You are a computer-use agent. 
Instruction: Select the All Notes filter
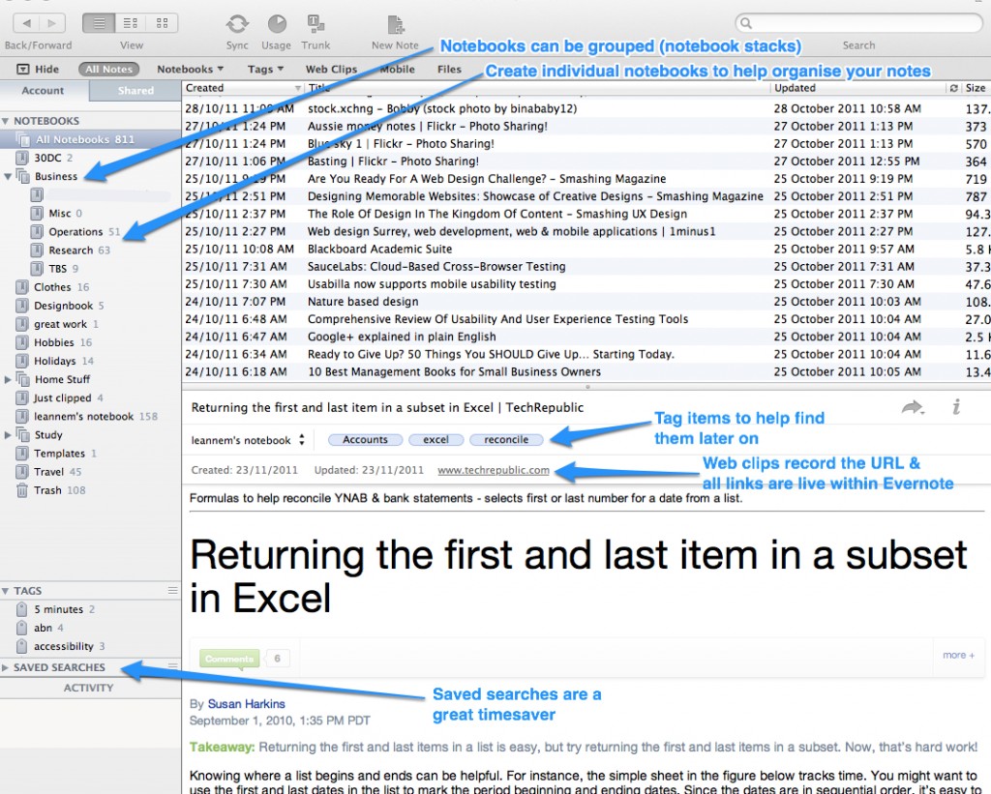(x=108, y=69)
